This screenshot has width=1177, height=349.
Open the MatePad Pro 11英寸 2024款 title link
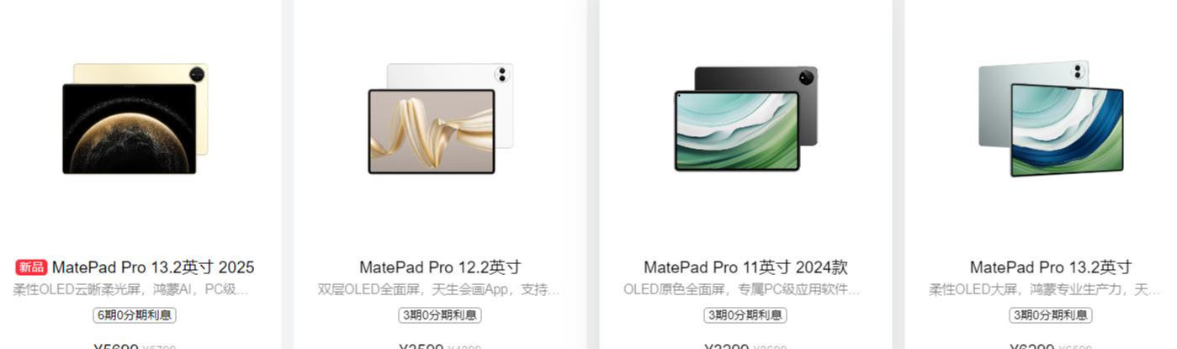(745, 267)
